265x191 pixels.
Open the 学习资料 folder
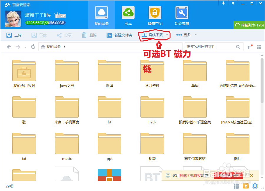click(x=152, y=74)
